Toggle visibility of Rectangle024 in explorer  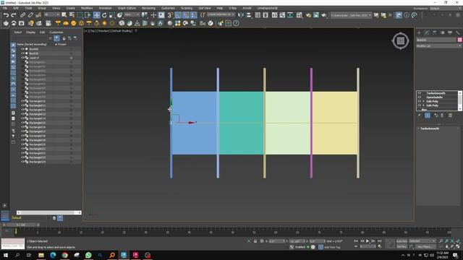click(22, 162)
